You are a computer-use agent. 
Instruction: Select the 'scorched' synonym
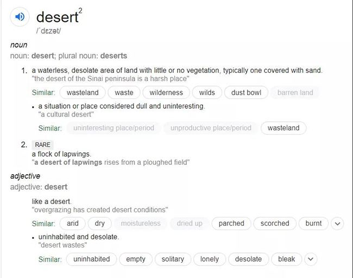275,223
